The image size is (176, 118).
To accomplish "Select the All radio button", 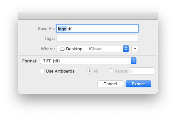I will (x=90, y=71).
